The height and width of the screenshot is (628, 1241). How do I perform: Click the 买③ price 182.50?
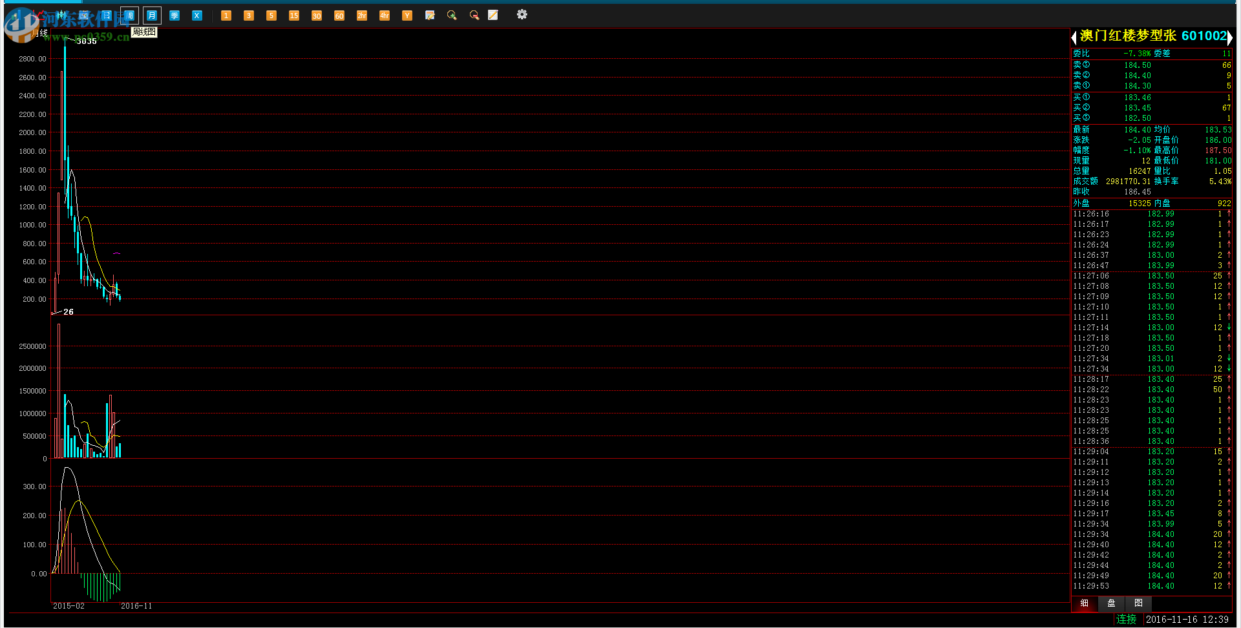coord(1137,118)
